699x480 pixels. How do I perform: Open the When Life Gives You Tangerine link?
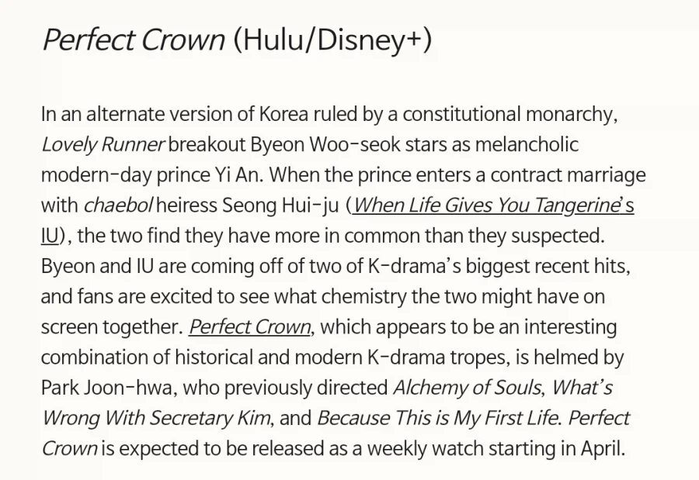pyautogui.click(x=493, y=205)
